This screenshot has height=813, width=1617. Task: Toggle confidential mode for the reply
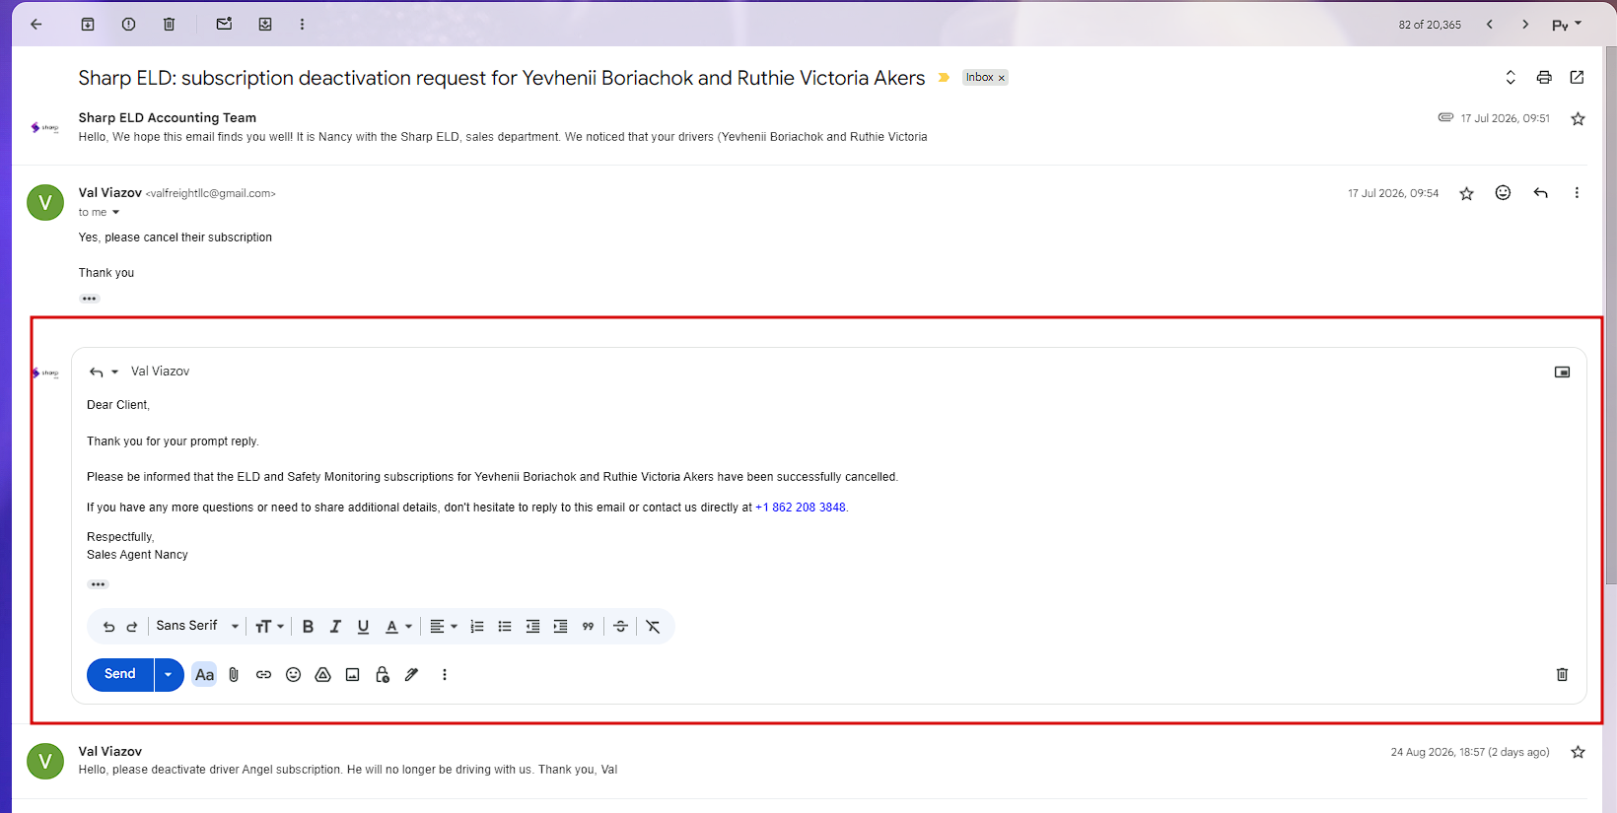pyautogui.click(x=383, y=675)
